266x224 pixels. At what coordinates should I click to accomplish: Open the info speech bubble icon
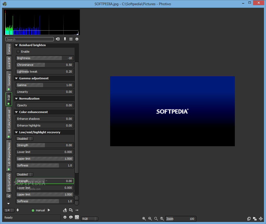coord(71,217)
